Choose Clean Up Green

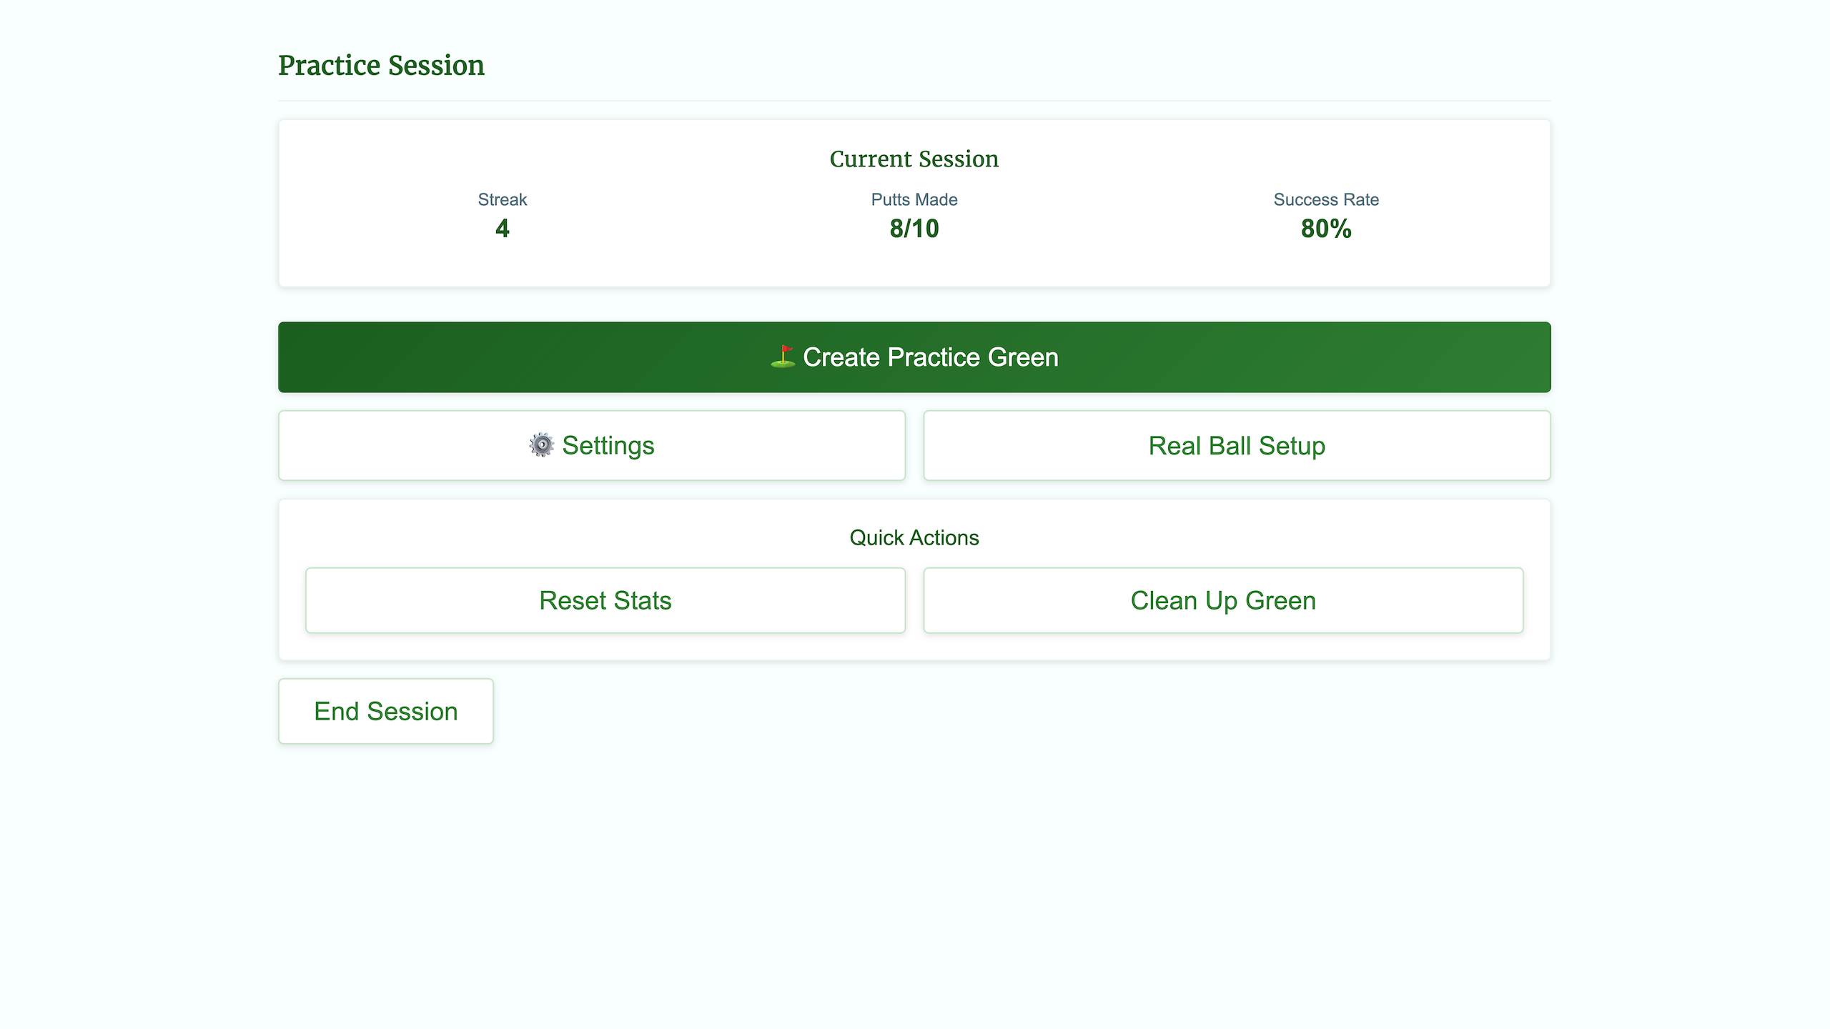tap(1222, 600)
